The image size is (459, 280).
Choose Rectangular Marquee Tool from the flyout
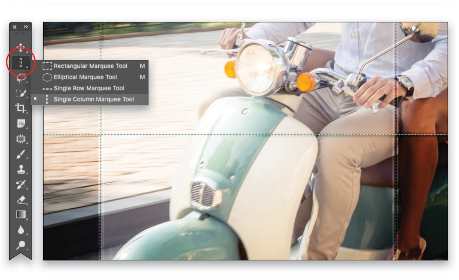(90, 66)
